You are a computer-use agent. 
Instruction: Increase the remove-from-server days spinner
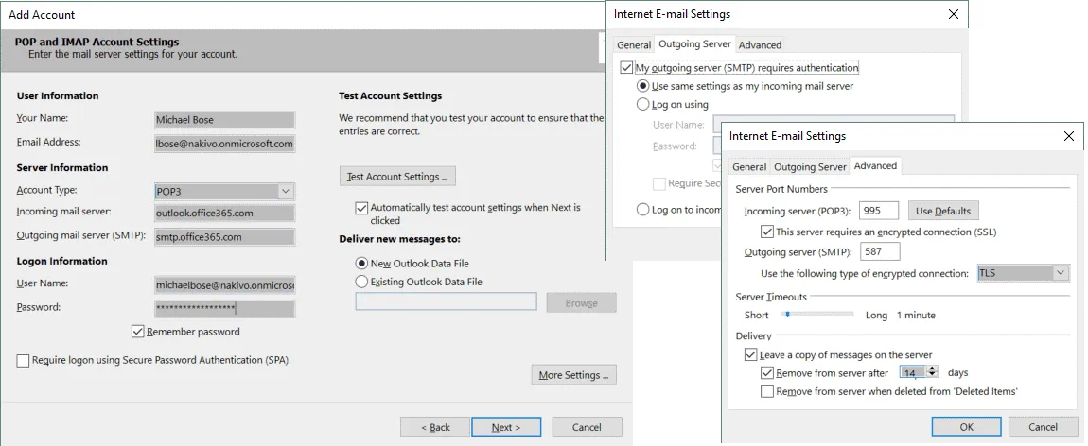click(933, 369)
